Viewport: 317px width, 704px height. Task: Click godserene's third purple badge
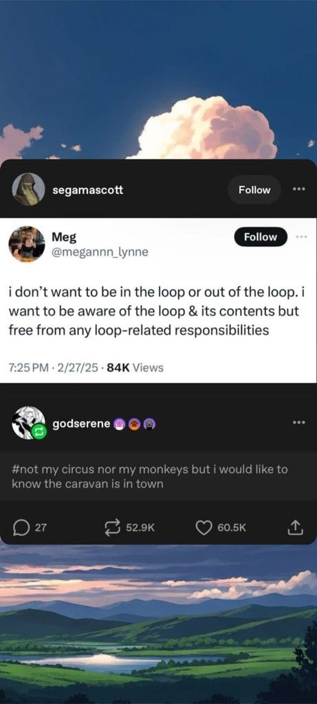pyautogui.click(x=149, y=423)
